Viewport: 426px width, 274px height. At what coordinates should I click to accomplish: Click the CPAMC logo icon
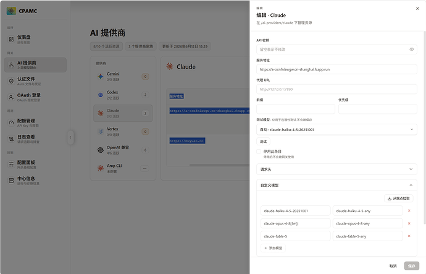pos(11,11)
